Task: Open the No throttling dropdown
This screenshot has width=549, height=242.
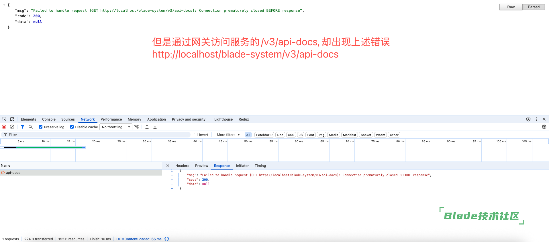Action: 116,127
